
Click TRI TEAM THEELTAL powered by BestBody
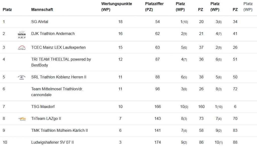tap(61, 62)
